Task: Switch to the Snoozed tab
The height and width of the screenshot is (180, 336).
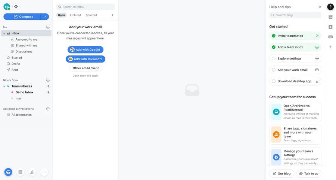Action: click(x=91, y=15)
